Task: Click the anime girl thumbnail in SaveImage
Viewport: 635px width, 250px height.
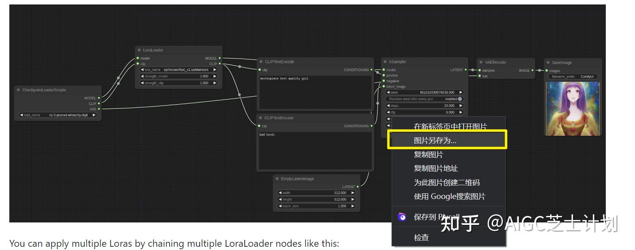Action: point(572,107)
